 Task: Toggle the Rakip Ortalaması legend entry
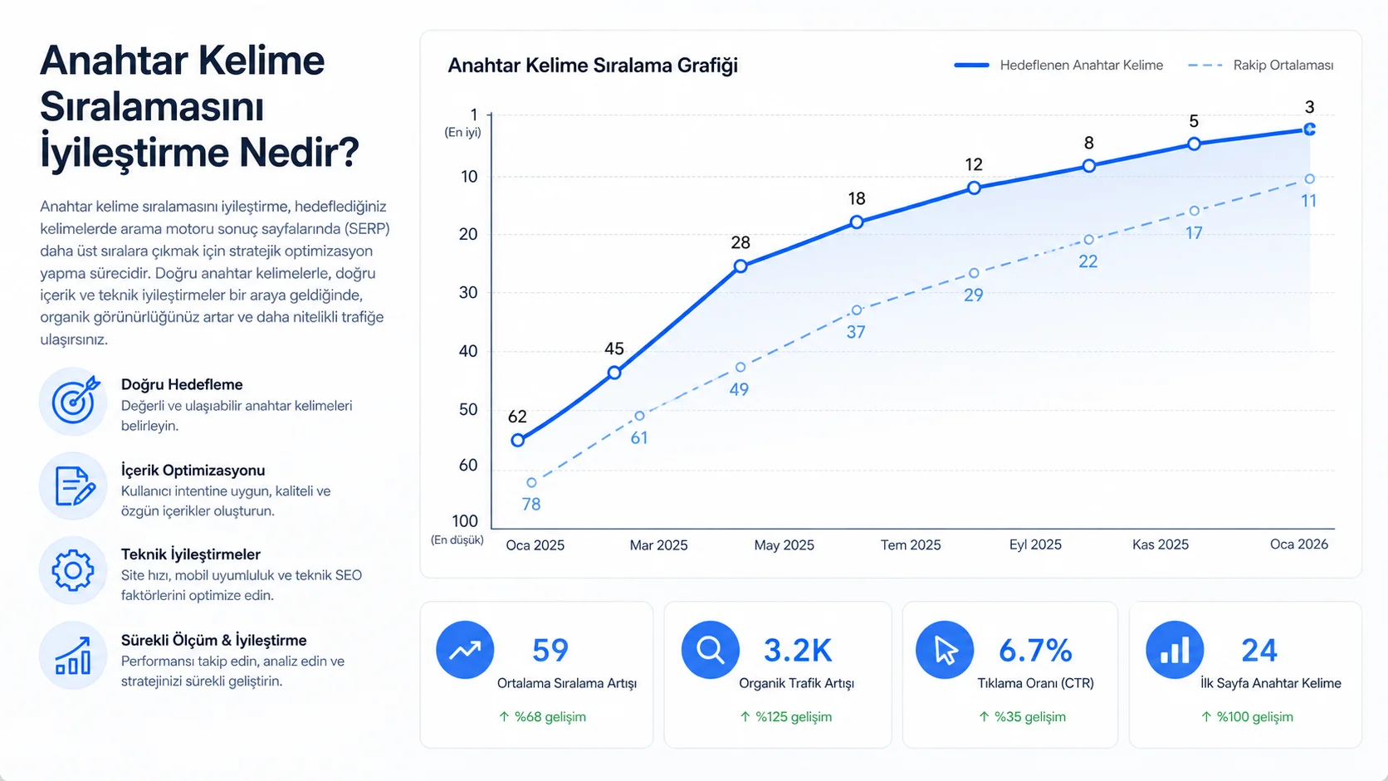point(1261,65)
